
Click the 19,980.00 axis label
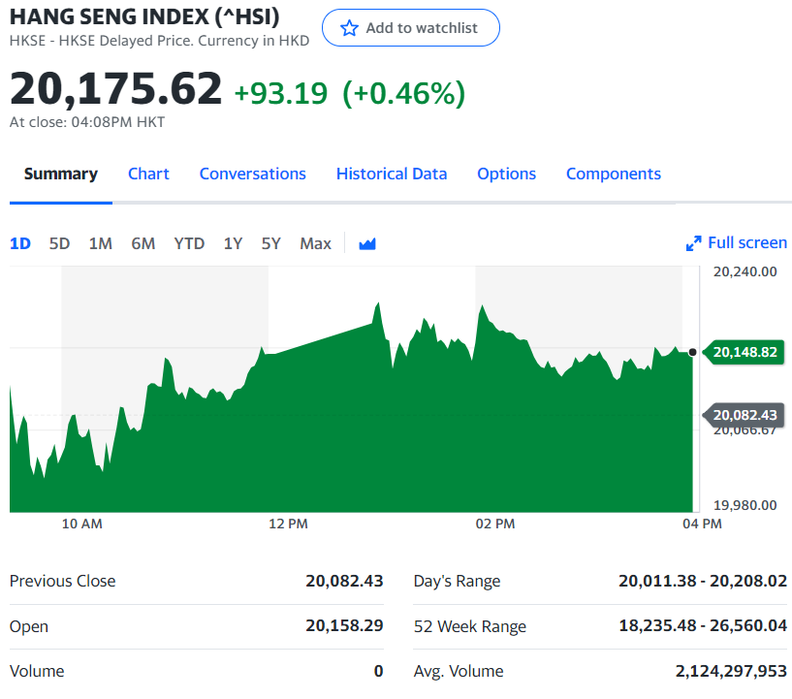click(745, 505)
